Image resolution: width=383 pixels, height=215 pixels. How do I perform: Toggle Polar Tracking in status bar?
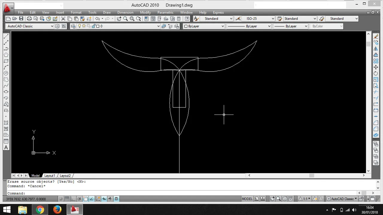click(79, 199)
